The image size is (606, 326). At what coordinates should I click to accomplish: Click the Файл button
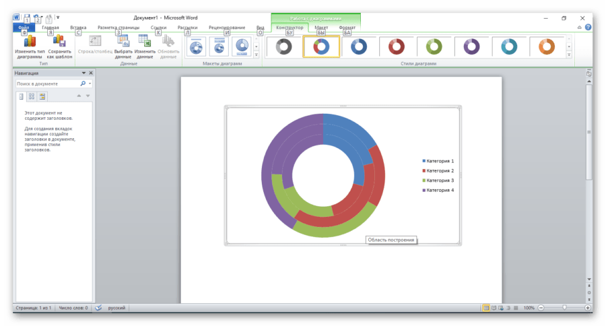24,28
